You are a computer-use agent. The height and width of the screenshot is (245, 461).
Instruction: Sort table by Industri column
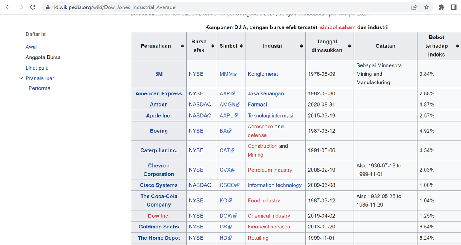[x=302, y=46]
